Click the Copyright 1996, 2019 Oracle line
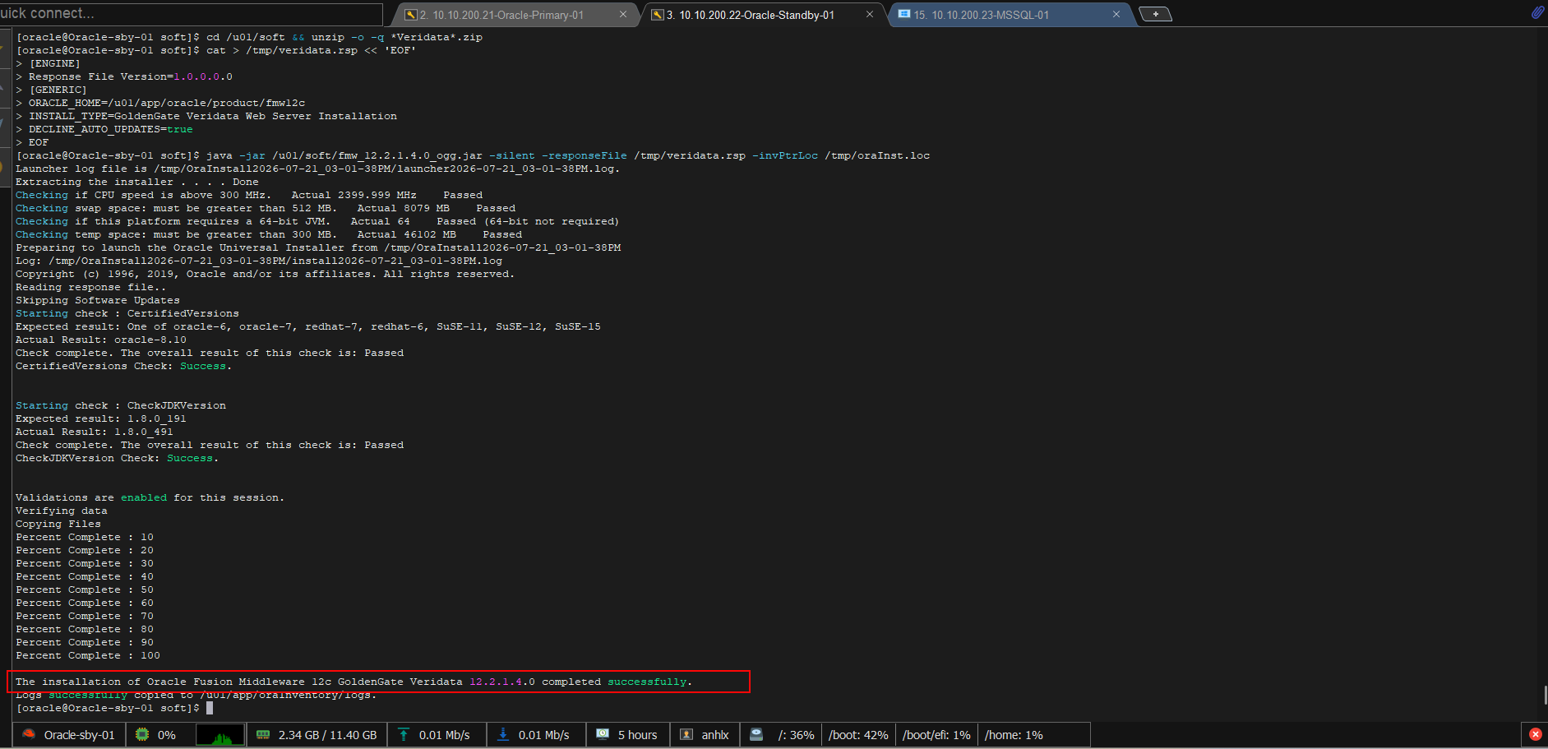Viewport: 1548px width, 749px height. [266, 274]
